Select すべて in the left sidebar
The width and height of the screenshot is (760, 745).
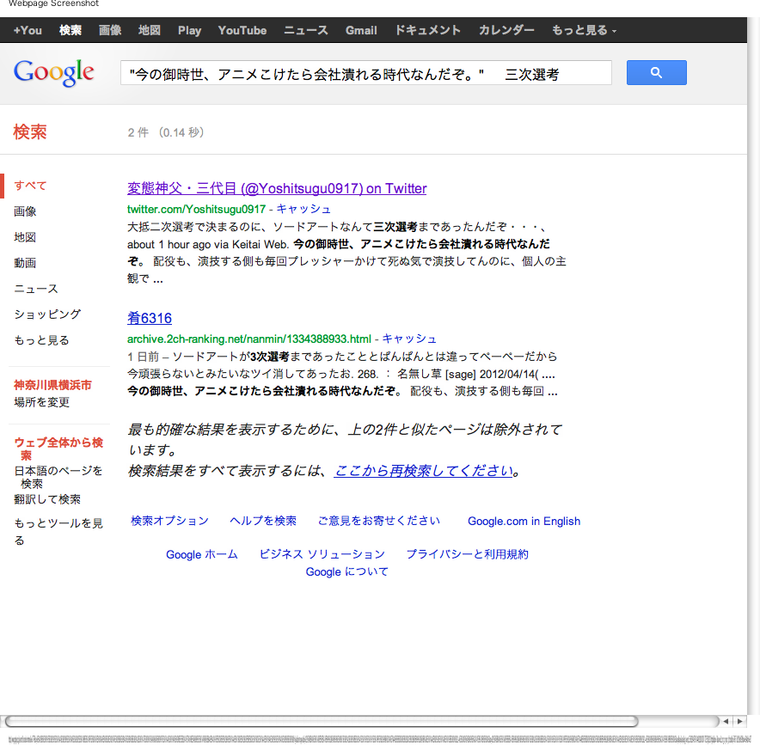(x=30, y=186)
